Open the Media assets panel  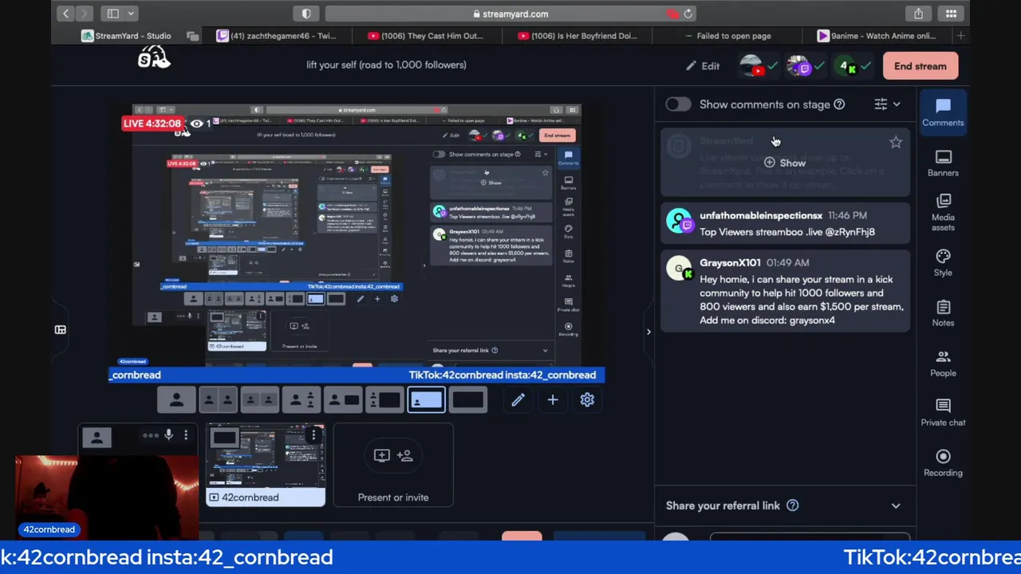point(943,212)
